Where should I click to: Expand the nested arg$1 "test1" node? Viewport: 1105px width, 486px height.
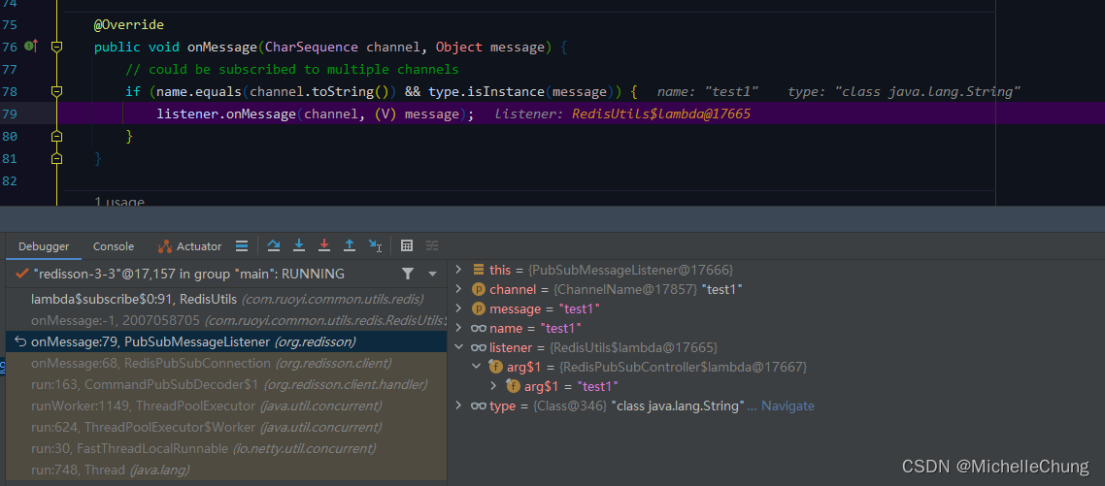click(x=494, y=386)
